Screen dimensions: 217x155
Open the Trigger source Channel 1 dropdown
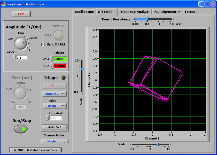click(55, 94)
